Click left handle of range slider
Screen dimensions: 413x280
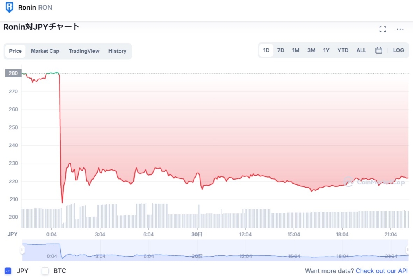23,250
